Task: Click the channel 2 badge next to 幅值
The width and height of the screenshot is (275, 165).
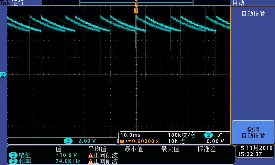Action: click(13, 155)
